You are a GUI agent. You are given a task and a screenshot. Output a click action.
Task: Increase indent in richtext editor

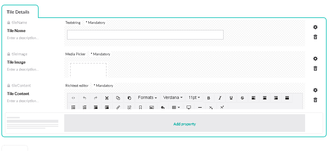(x=107, y=107)
